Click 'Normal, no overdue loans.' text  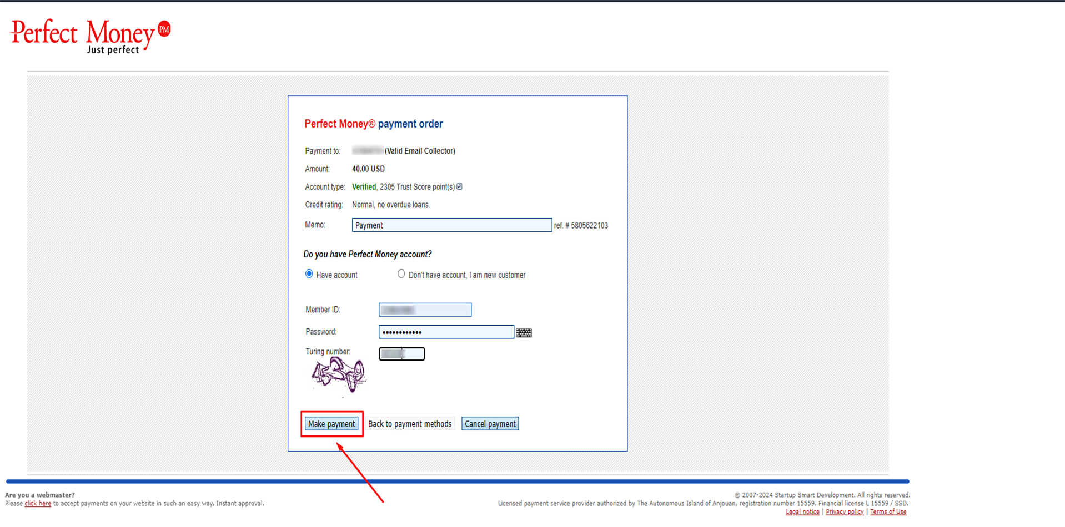tap(391, 205)
